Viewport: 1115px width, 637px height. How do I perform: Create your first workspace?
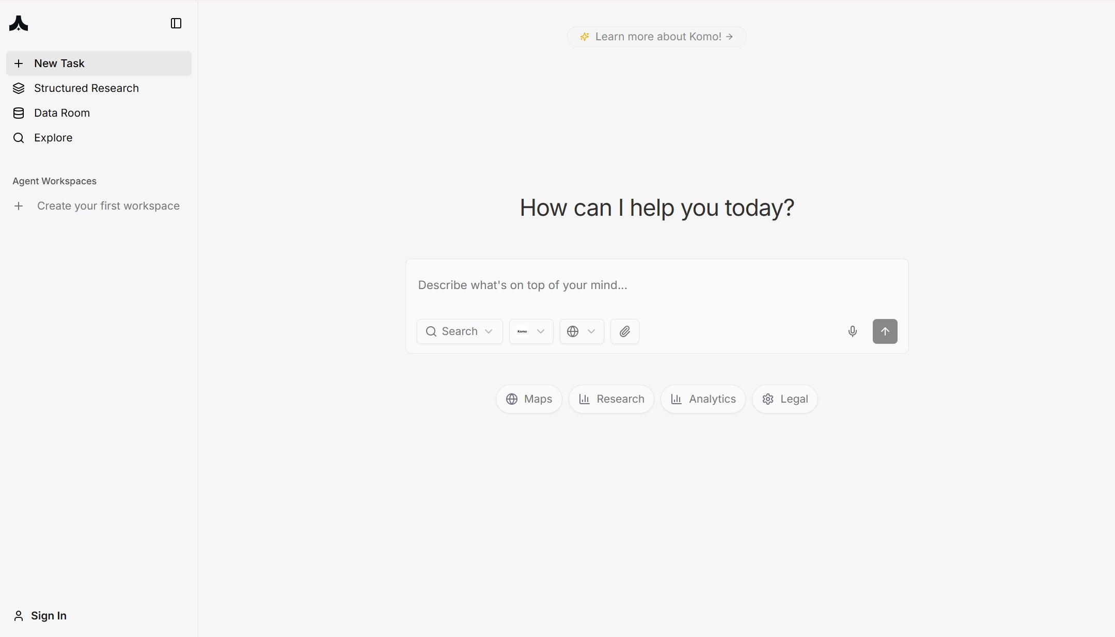(x=108, y=206)
